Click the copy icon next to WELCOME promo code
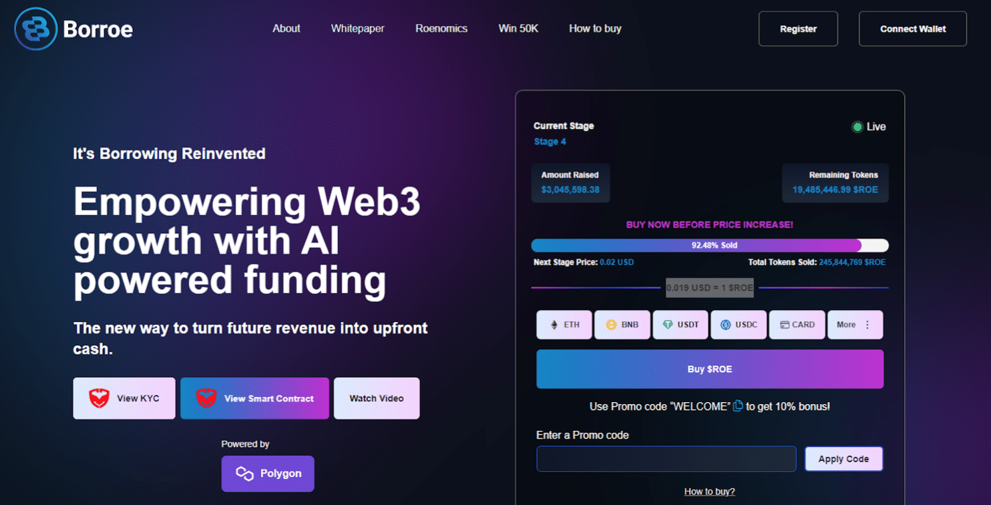991x505 pixels. pyautogui.click(x=738, y=405)
